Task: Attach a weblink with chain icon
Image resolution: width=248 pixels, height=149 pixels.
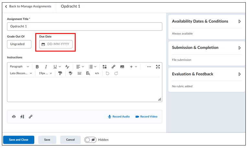Action: tap(30, 117)
